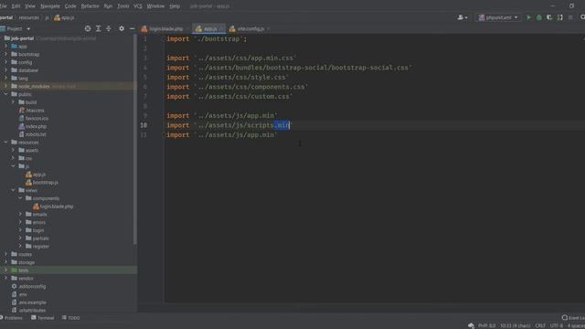Click Collapse All in Project panel

coord(109,28)
